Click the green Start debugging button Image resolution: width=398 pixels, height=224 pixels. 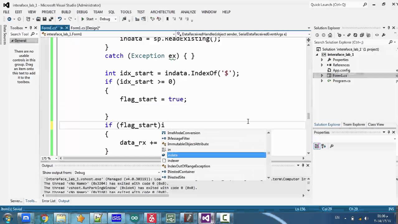[x=87, y=19]
